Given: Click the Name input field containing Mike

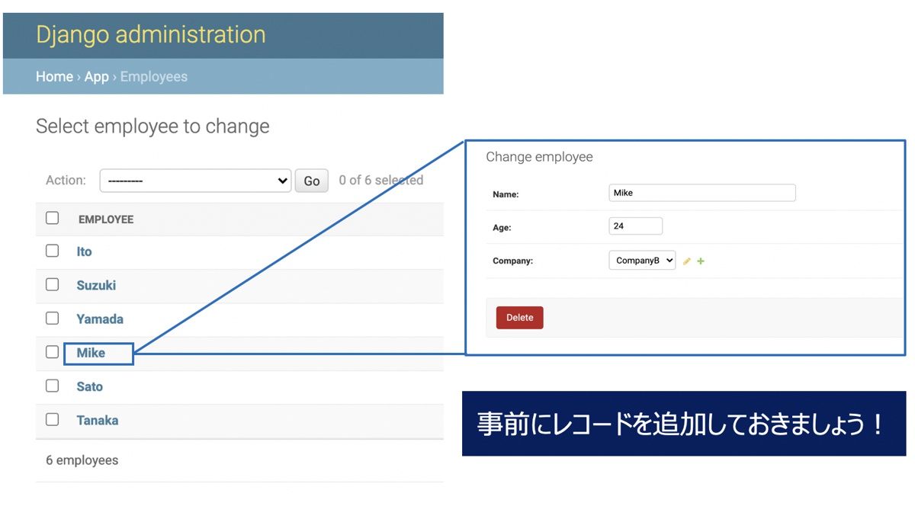Looking at the screenshot, I should (701, 192).
